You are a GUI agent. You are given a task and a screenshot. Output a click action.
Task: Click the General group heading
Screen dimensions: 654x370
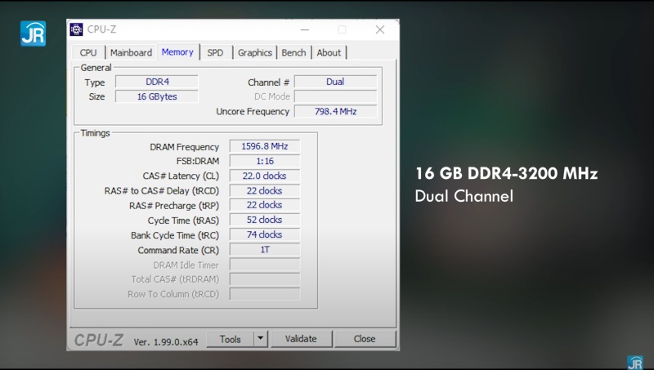[96, 68]
